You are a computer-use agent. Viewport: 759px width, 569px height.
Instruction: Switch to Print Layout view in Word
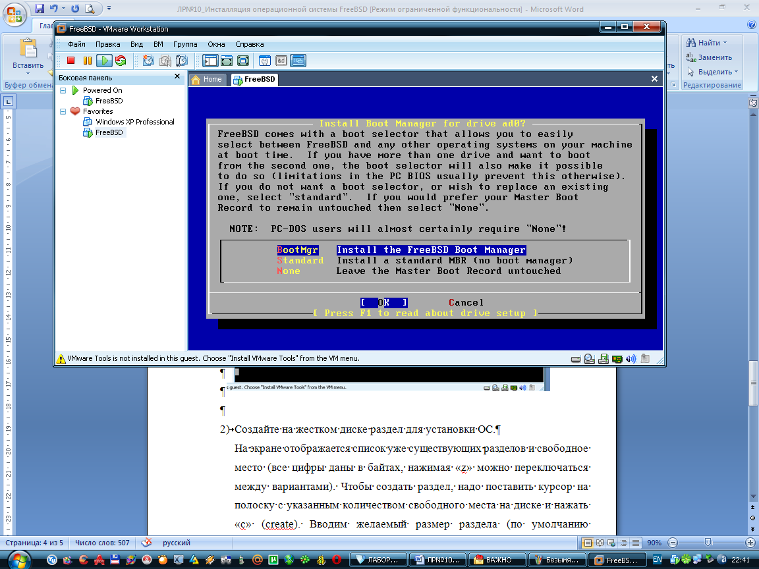588,543
